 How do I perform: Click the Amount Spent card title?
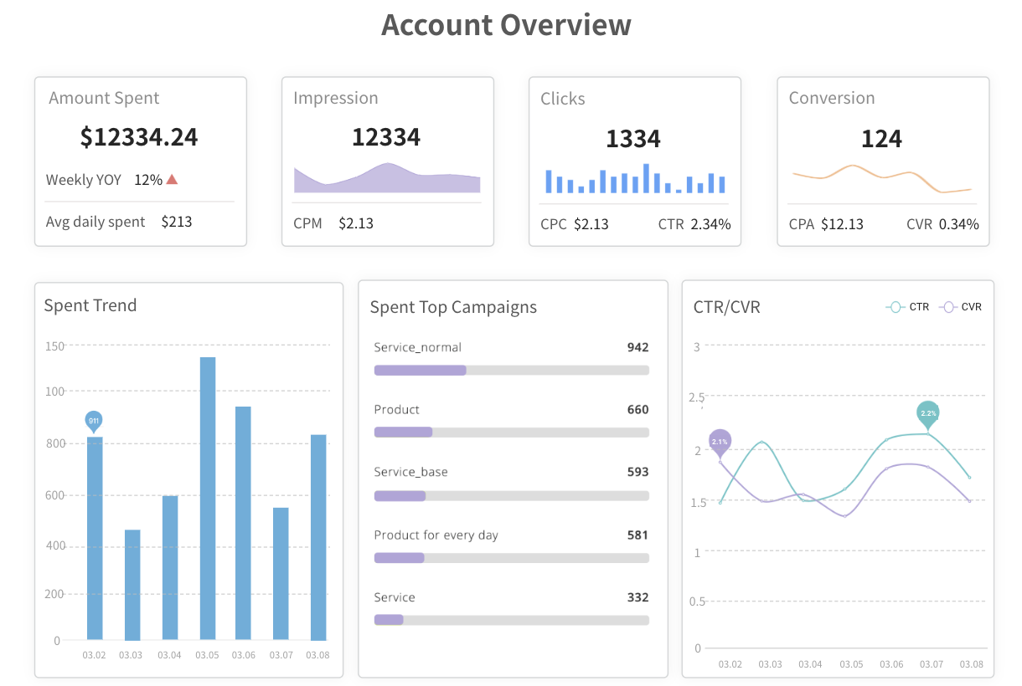(104, 98)
